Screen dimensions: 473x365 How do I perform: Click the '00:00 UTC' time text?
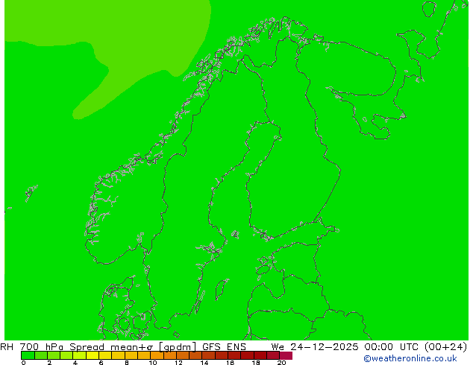391,347
